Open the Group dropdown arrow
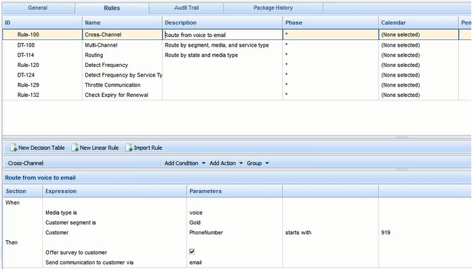The image size is (472, 270). tap(267, 163)
